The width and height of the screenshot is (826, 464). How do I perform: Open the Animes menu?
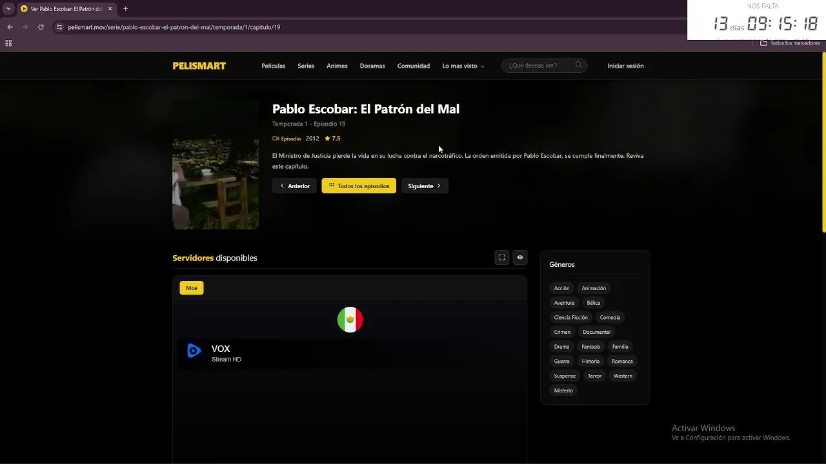337,66
